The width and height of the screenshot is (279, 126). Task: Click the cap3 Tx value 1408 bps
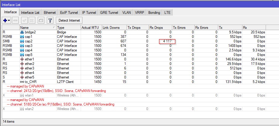235,46
